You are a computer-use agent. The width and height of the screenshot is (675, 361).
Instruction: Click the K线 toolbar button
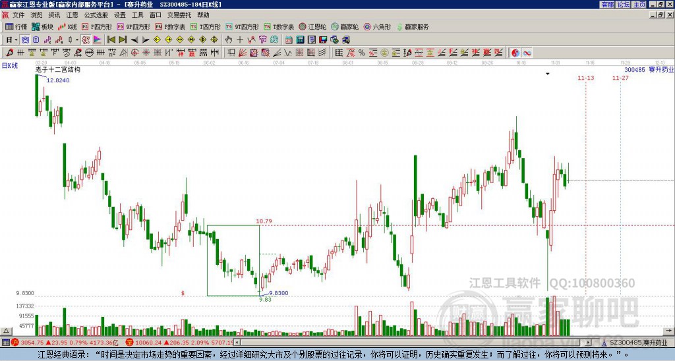(x=67, y=26)
